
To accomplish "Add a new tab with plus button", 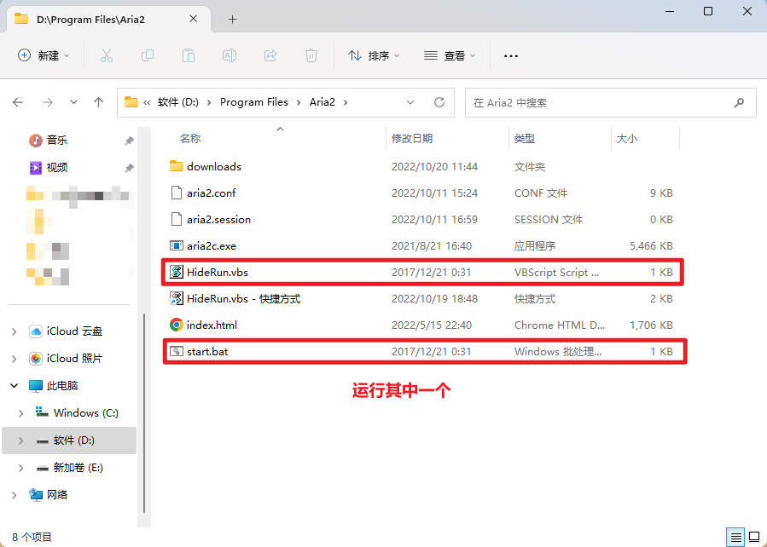I will tap(232, 19).
